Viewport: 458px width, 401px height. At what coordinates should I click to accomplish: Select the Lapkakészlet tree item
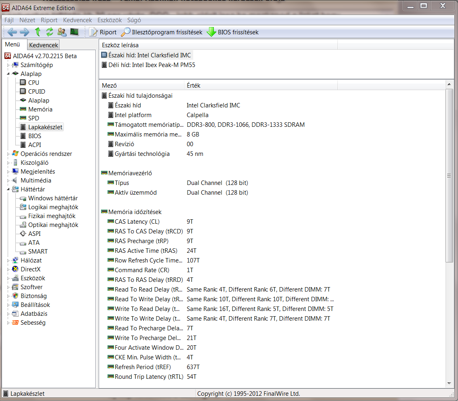[45, 127]
